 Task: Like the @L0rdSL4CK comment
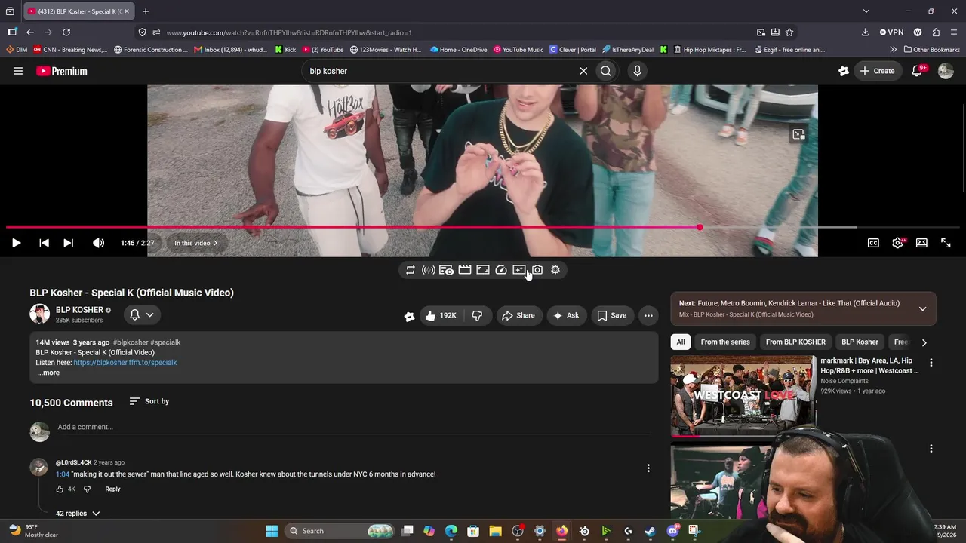click(x=60, y=489)
